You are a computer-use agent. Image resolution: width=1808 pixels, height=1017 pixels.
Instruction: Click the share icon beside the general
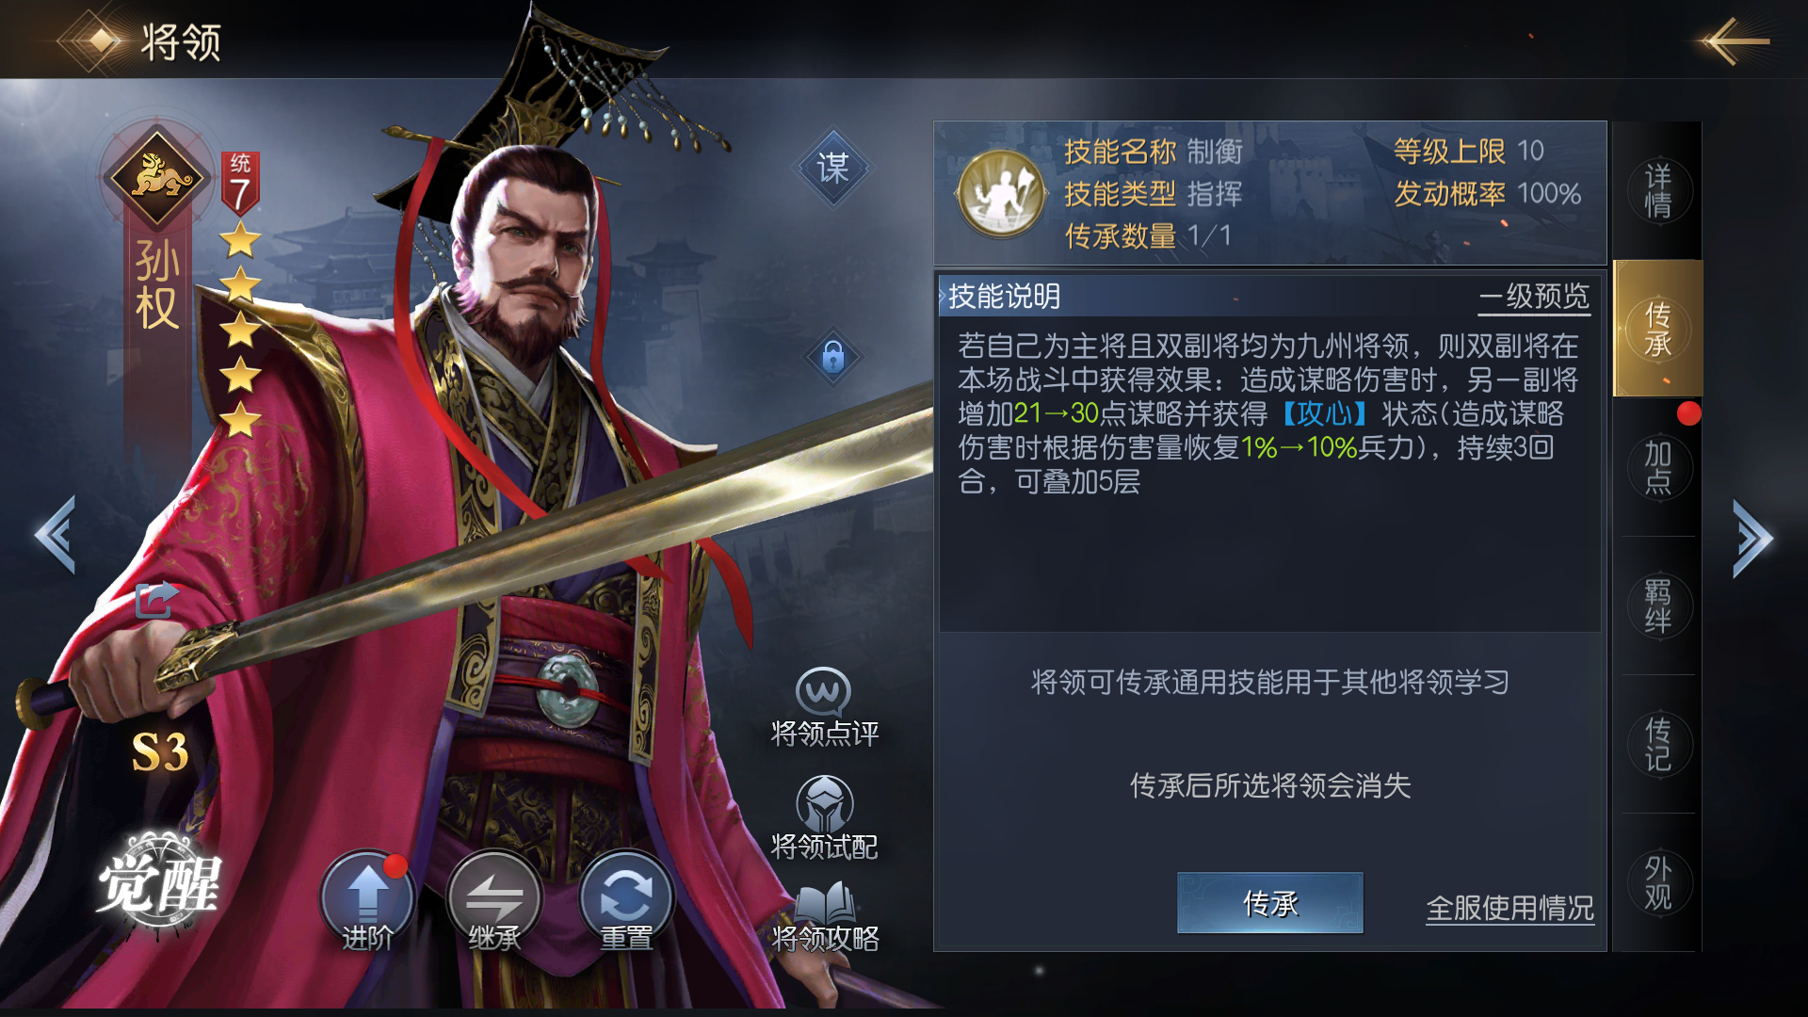coord(156,599)
